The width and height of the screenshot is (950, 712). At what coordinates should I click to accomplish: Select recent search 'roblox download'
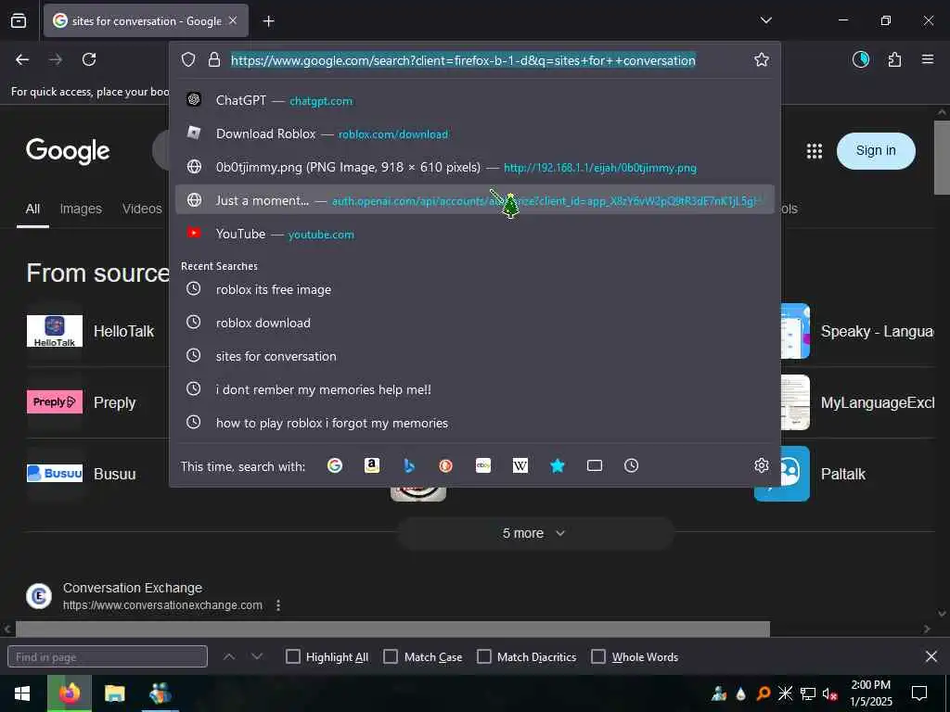[474, 323]
